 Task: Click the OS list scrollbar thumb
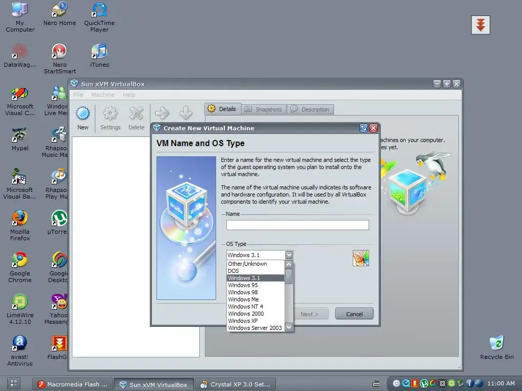click(289, 276)
